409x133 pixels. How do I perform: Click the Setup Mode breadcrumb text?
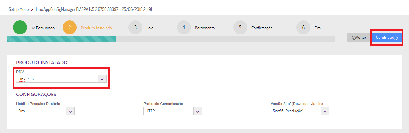click(19, 9)
